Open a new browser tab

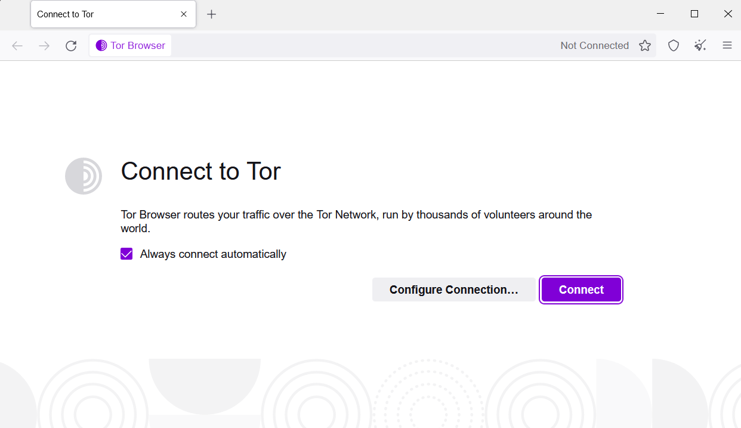click(x=211, y=14)
